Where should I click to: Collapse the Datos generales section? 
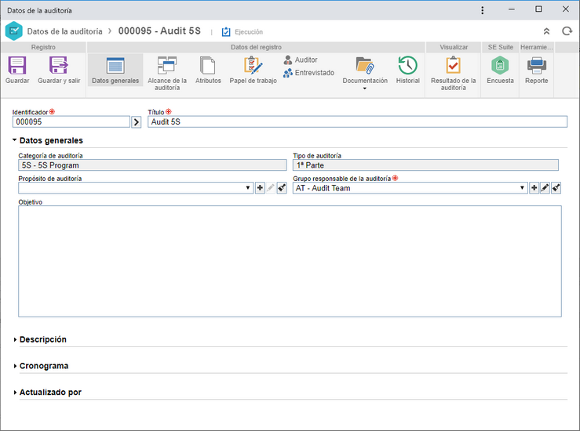[x=14, y=140]
